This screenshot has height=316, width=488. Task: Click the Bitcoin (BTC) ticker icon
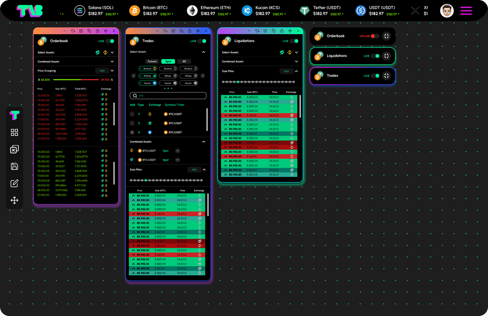tap(135, 11)
